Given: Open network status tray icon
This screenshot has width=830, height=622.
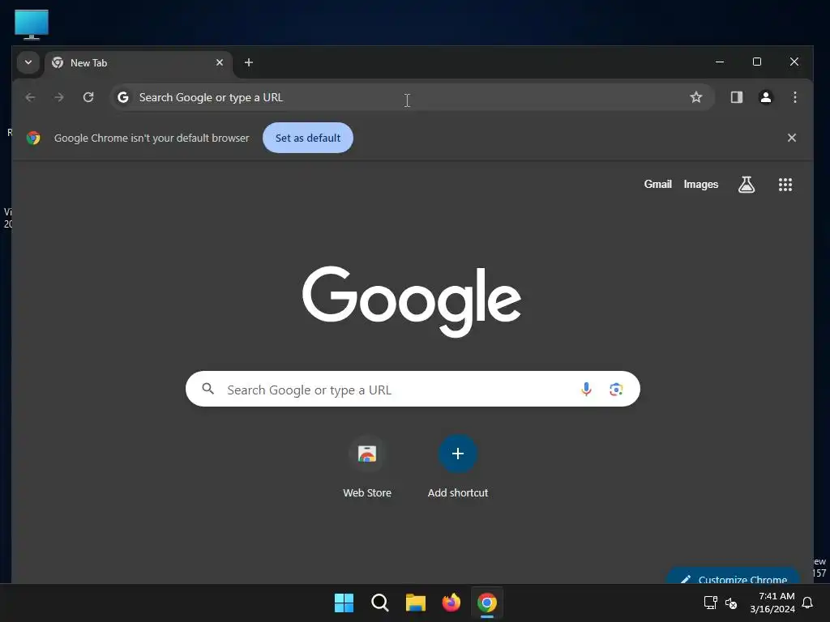Looking at the screenshot, I should pyautogui.click(x=710, y=603).
